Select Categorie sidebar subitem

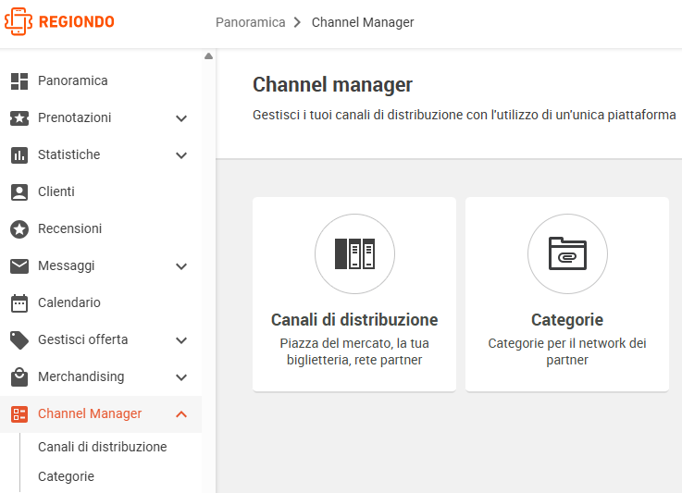(x=66, y=476)
